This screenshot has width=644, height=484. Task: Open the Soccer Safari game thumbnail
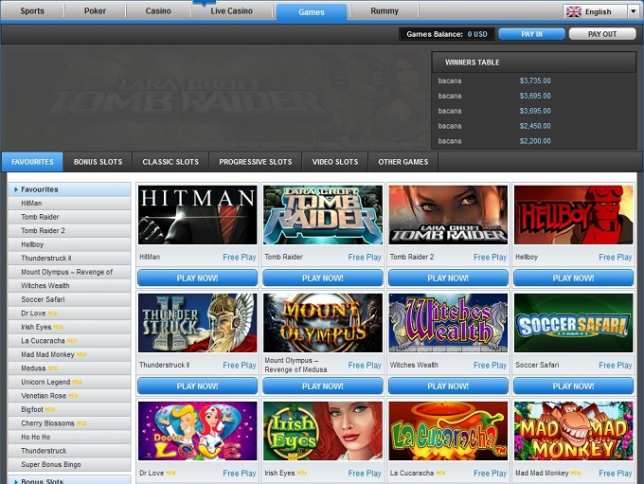coord(573,323)
